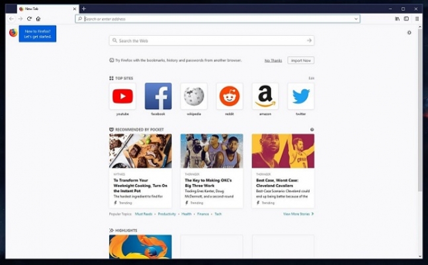Click the Recommended by Pocket heading
Viewport: 428px width, 265px height.
click(x=140, y=130)
